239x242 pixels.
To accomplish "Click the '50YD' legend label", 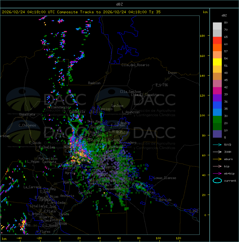I will tap(228, 145).
